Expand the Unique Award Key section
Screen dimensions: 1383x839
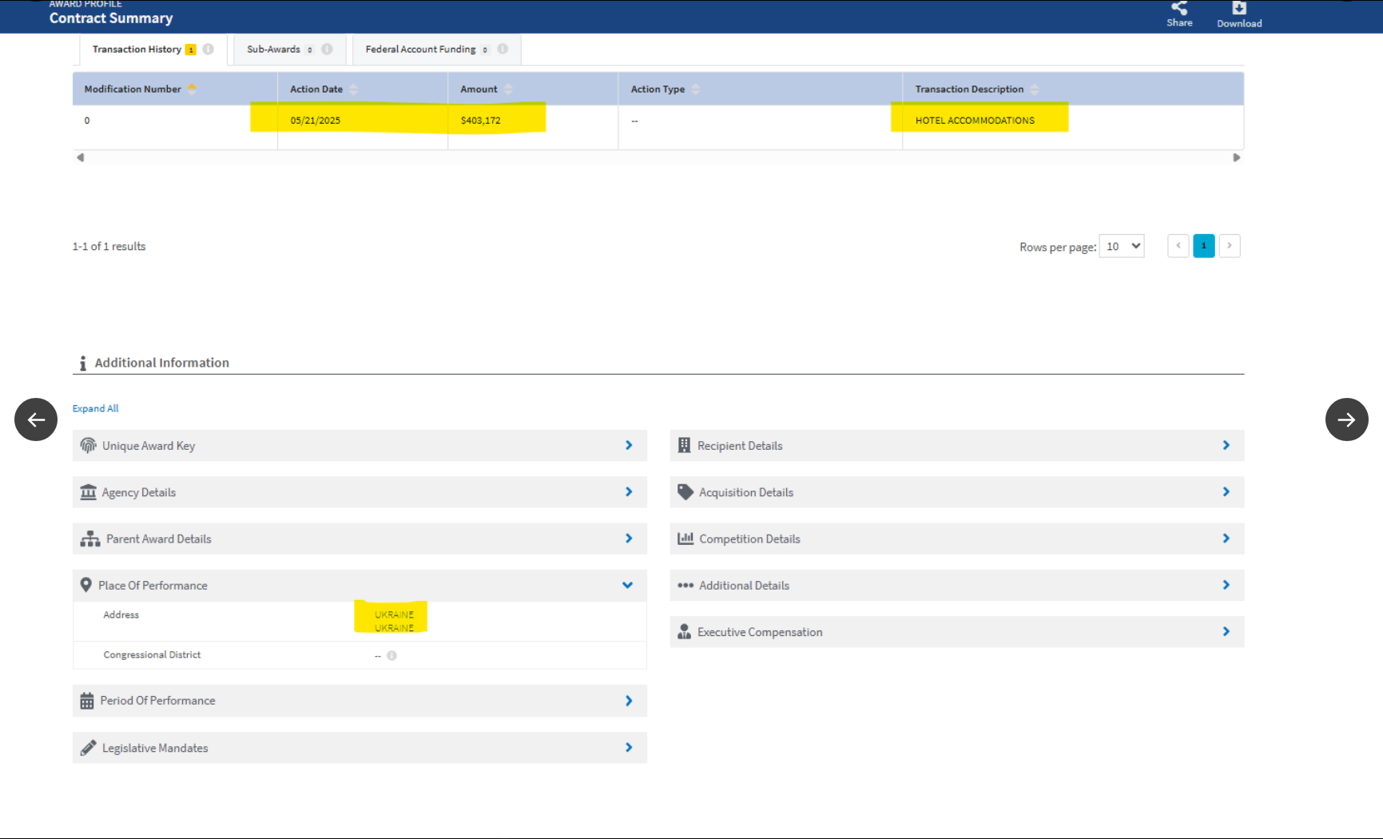tap(360, 446)
